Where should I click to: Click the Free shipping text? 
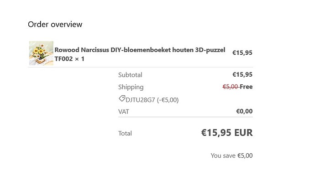pos(246,87)
